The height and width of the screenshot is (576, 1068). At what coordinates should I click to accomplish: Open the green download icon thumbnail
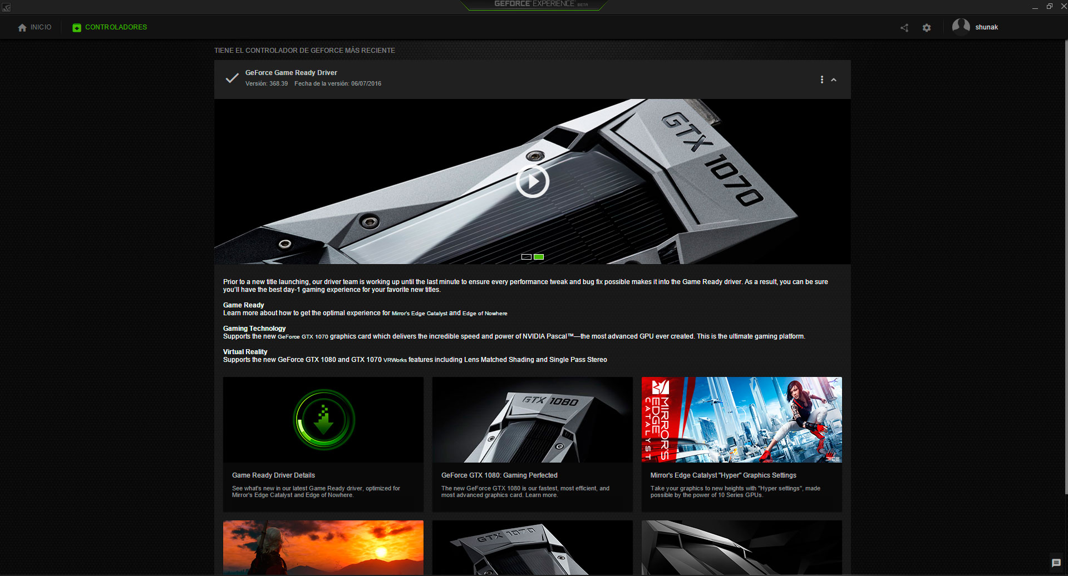coord(323,420)
